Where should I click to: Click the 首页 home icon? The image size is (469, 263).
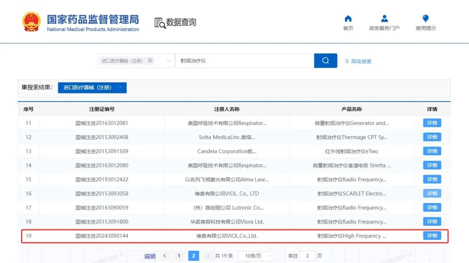pyautogui.click(x=348, y=17)
